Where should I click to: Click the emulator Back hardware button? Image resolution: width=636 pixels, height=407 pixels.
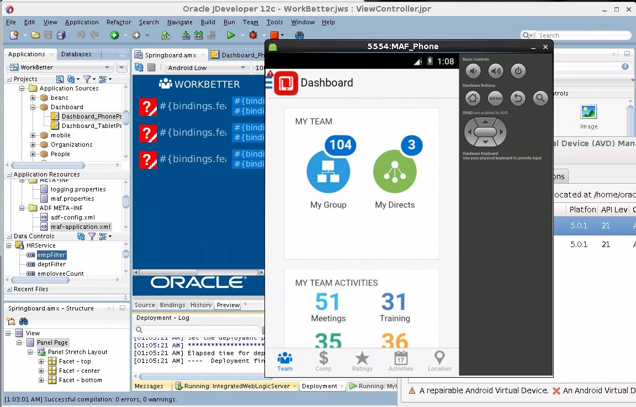click(x=518, y=98)
